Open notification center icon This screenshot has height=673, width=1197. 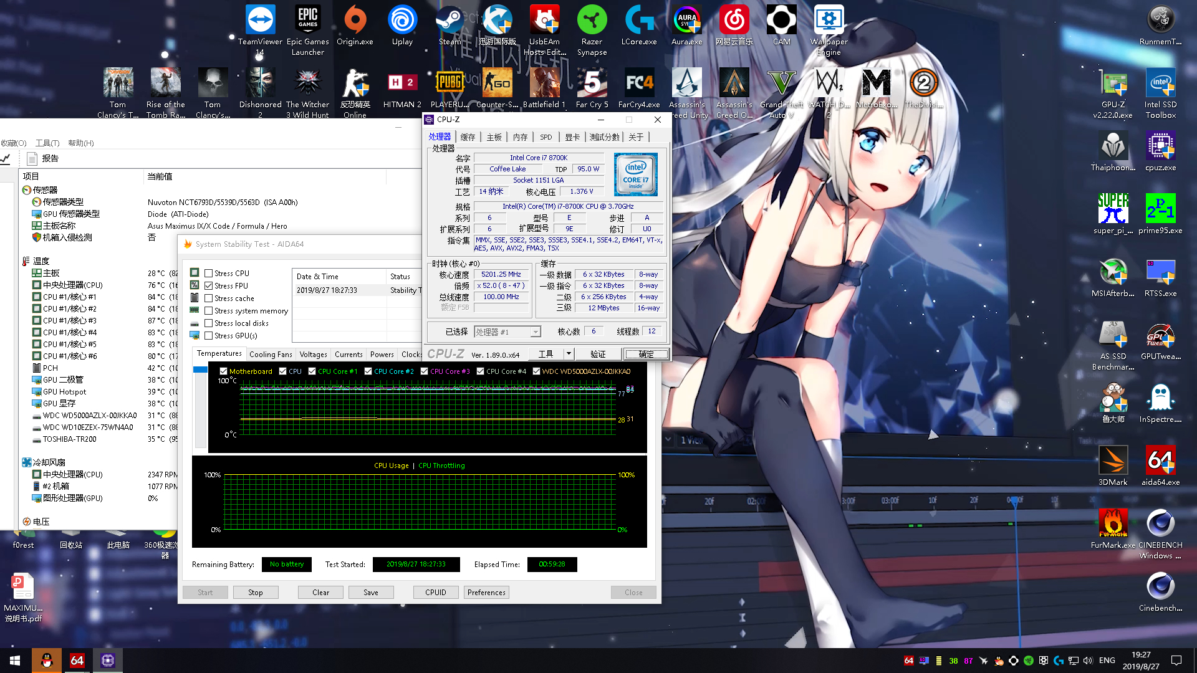[1176, 660]
